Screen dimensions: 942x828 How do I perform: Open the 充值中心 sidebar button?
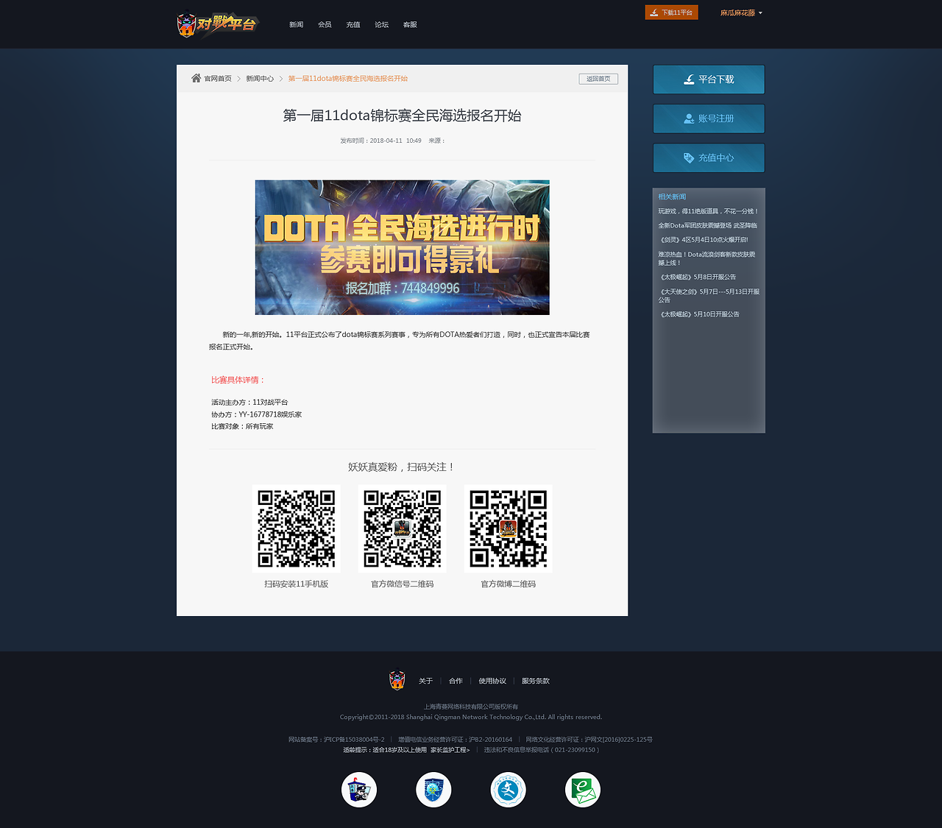tap(708, 158)
